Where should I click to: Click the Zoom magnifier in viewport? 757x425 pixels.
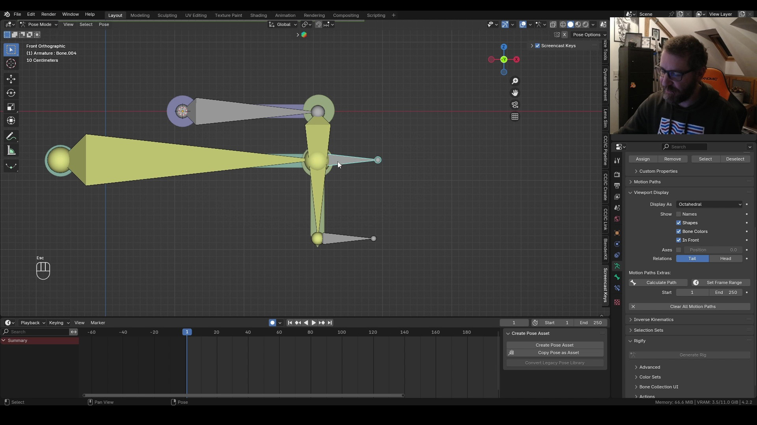(x=515, y=81)
